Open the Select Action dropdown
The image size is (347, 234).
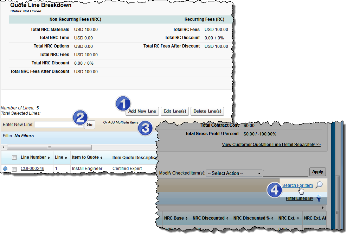(x=233, y=173)
